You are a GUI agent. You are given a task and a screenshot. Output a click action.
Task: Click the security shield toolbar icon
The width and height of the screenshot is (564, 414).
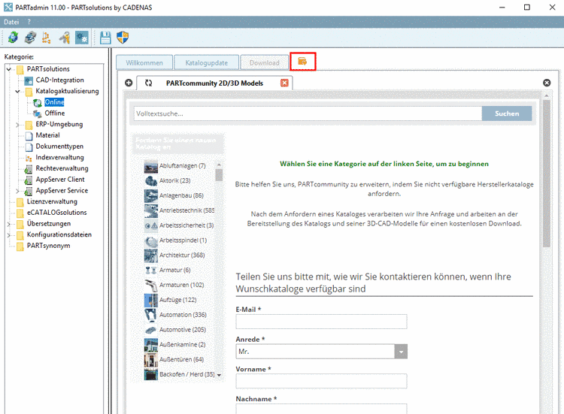(123, 38)
